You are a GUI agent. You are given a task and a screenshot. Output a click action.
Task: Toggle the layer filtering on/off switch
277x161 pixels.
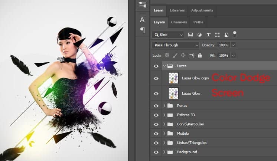pyautogui.click(x=235, y=34)
